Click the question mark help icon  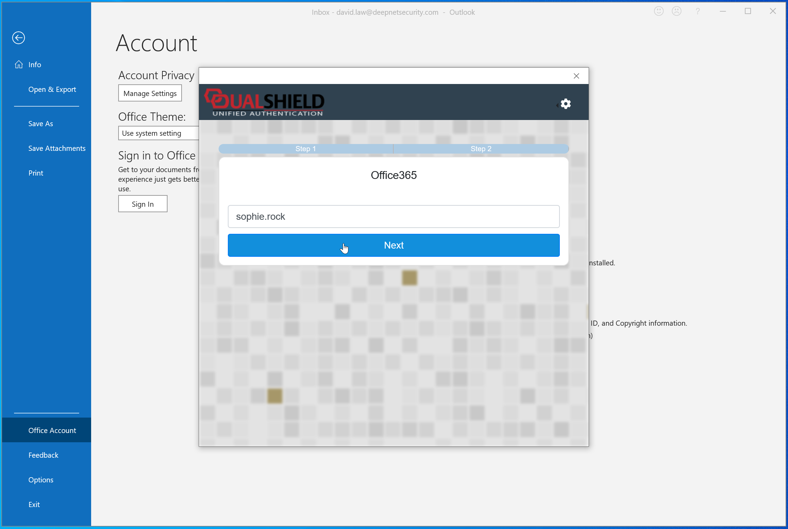click(x=698, y=11)
